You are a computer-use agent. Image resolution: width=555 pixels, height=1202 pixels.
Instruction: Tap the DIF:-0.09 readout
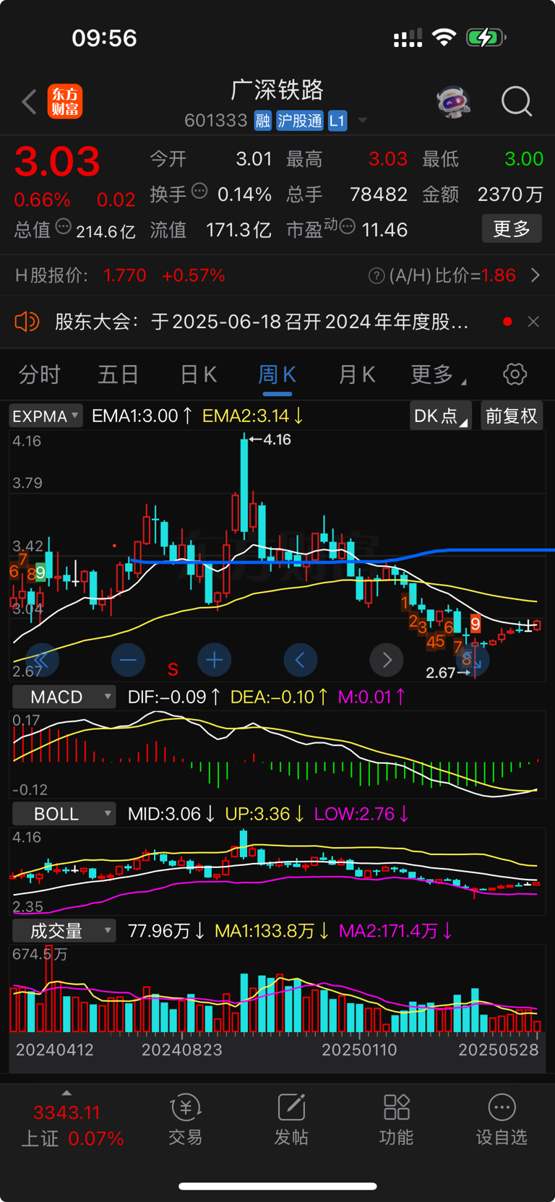point(173,697)
